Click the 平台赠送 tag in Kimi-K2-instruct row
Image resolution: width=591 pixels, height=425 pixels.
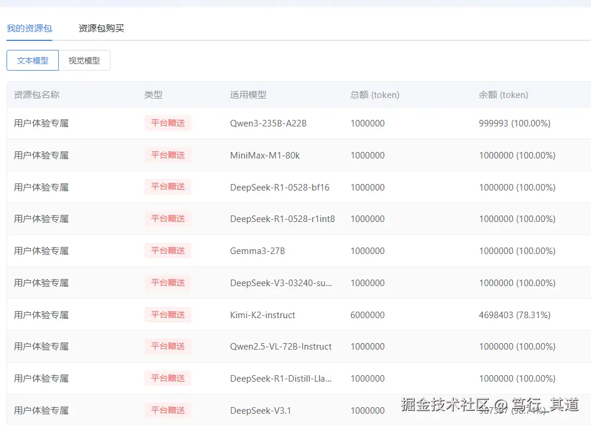click(167, 315)
